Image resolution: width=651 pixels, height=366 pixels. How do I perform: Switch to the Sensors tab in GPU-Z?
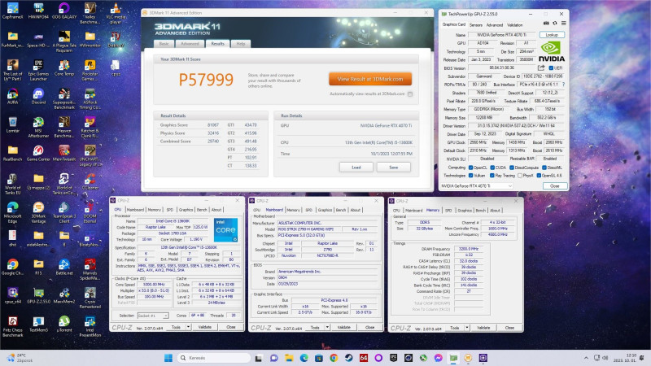(x=476, y=25)
